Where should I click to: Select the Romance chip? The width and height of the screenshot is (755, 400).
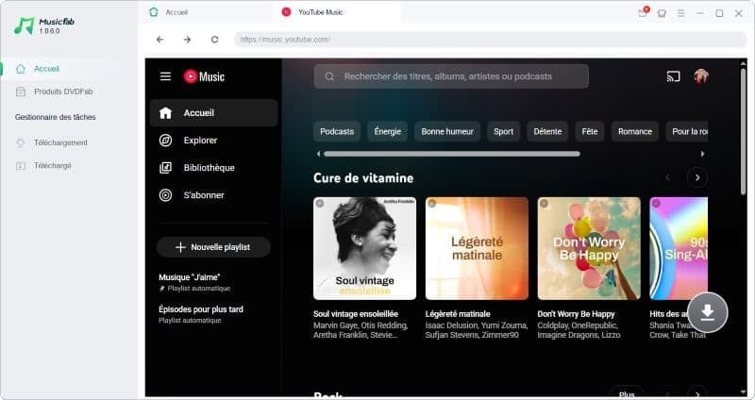pyautogui.click(x=635, y=131)
